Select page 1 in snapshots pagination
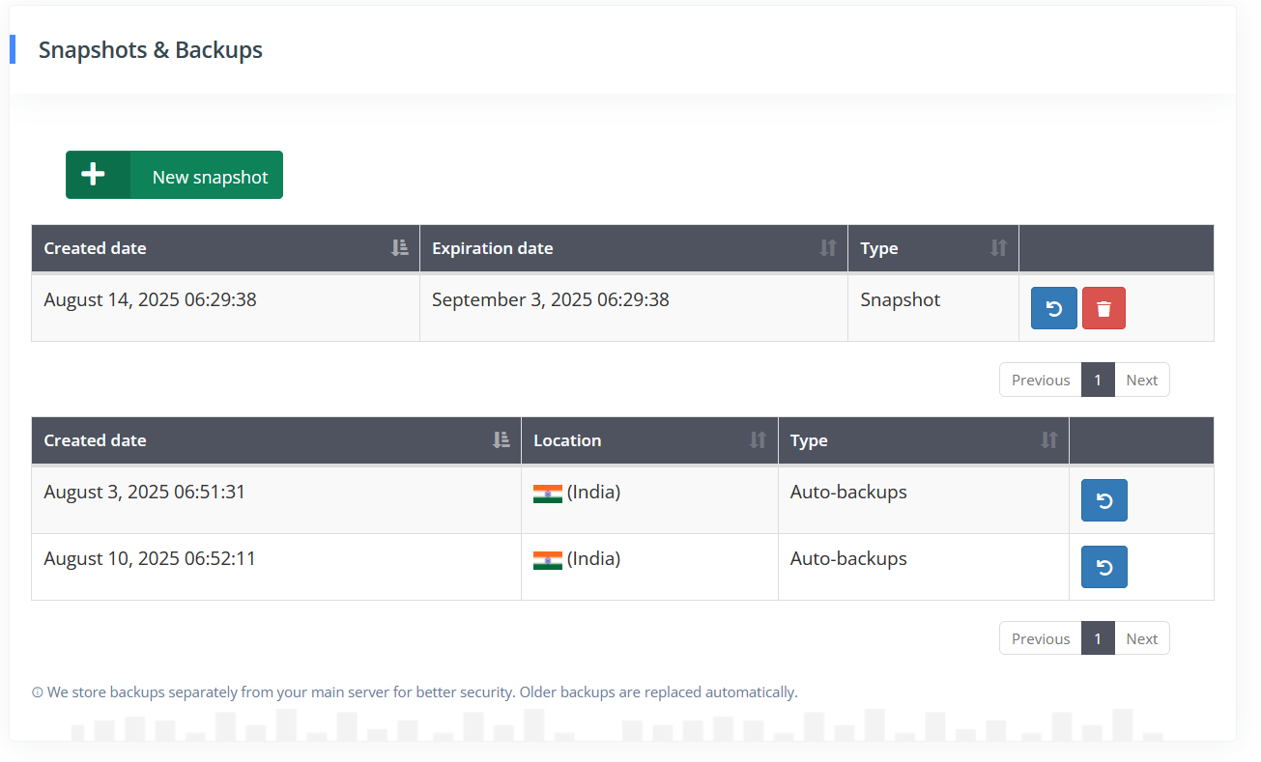The width and height of the screenshot is (1261, 762). click(x=1098, y=380)
